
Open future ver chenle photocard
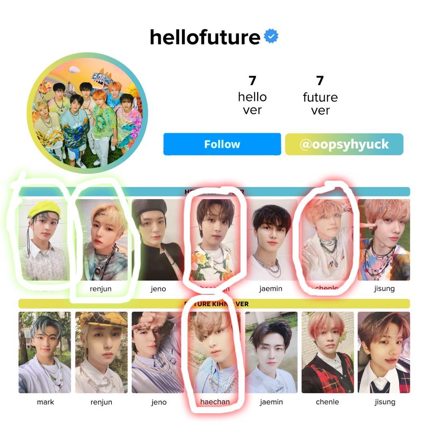328,352
